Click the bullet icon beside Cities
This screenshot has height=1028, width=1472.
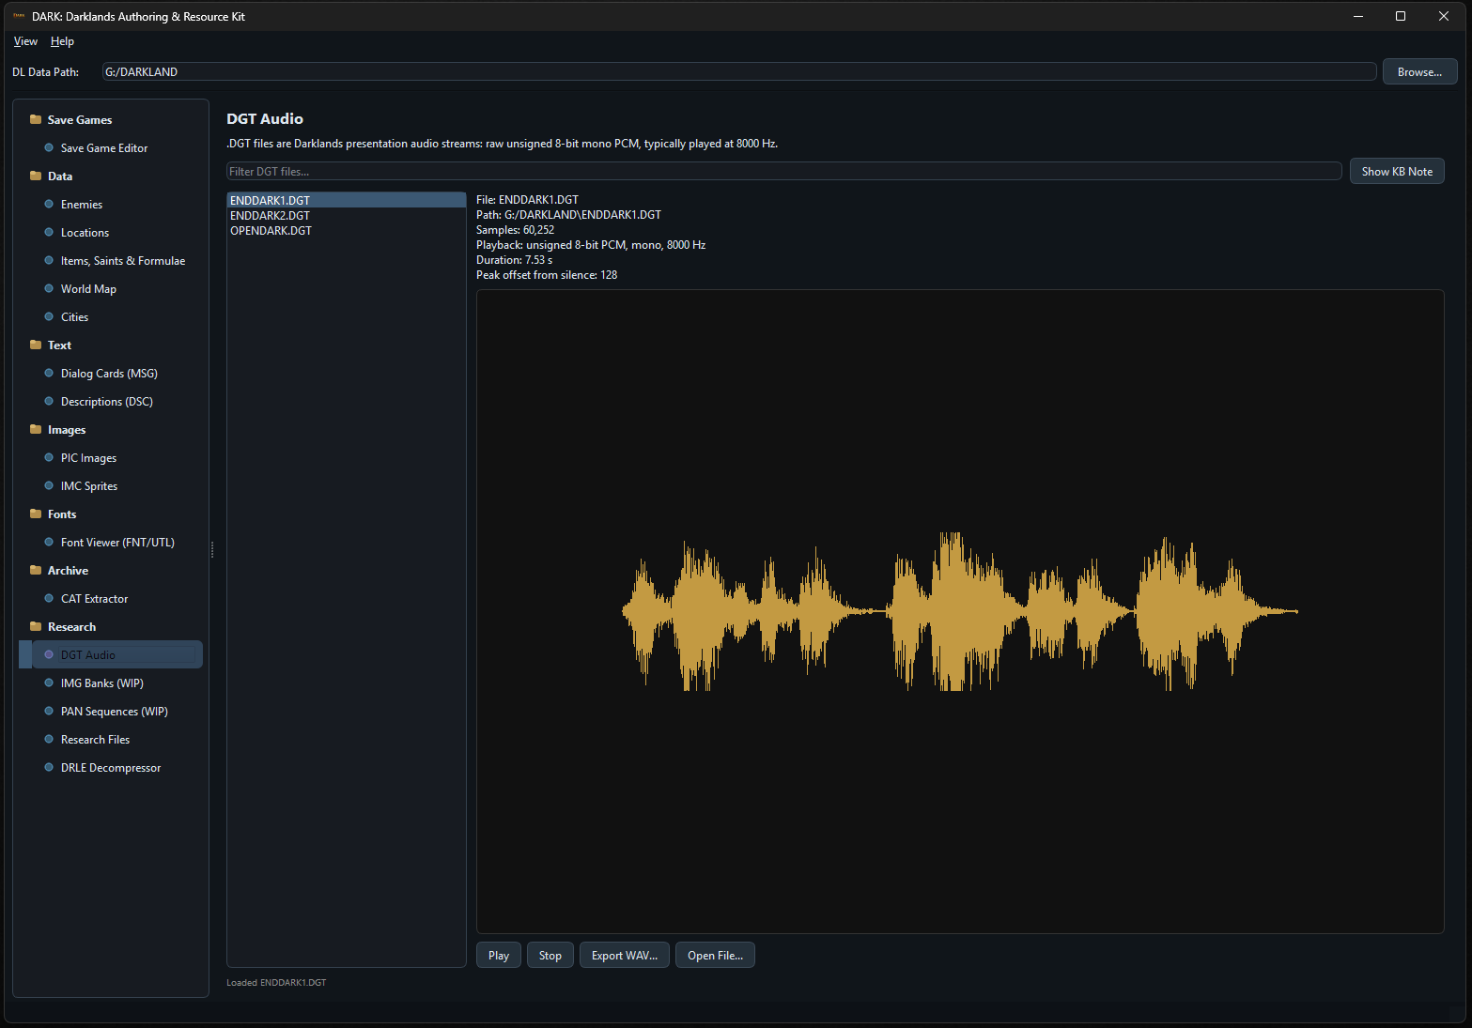point(49,316)
